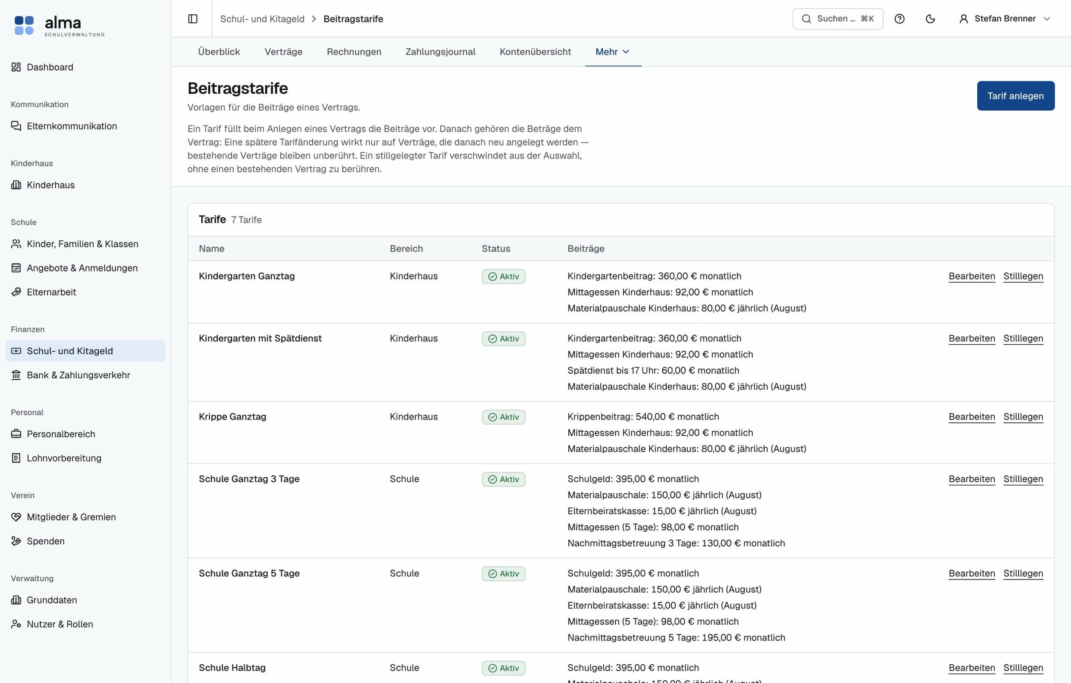Click the Bank & Zahlungsverkehr bank icon
The image size is (1071, 683).
[16, 375]
